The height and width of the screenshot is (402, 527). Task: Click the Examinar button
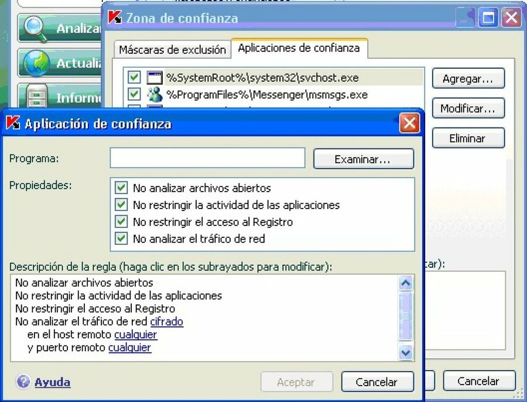[363, 158]
